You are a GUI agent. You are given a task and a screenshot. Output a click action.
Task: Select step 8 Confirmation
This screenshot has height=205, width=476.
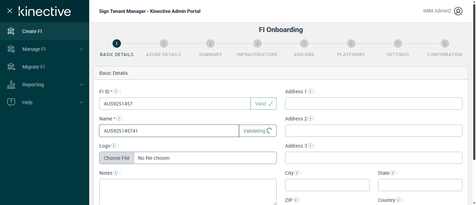[445, 44]
